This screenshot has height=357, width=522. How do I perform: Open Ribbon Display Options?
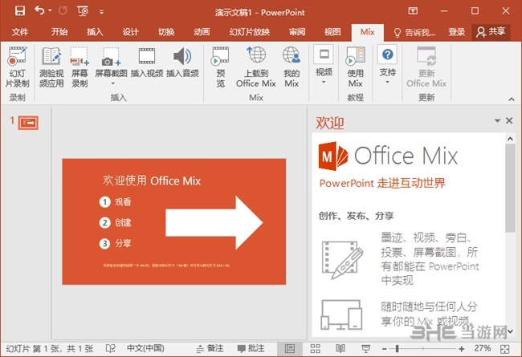point(413,11)
